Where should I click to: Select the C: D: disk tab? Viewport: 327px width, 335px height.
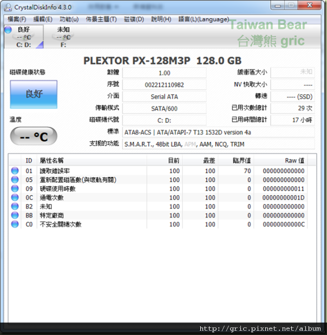pos(24,37)
